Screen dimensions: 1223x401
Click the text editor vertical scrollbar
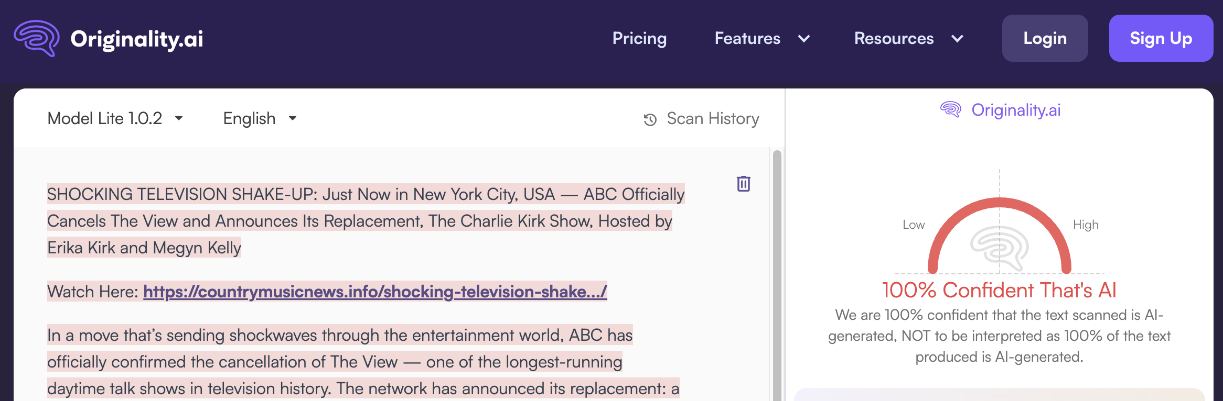pos(777,272)
